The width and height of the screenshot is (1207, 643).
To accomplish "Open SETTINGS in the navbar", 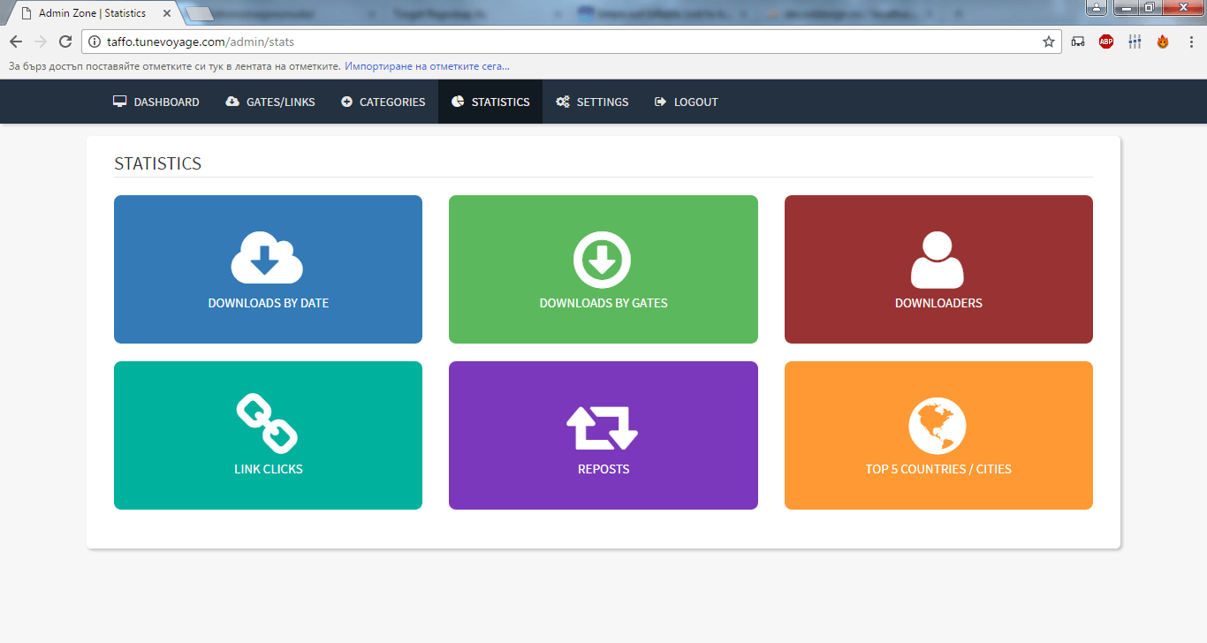I will point(592,102).
